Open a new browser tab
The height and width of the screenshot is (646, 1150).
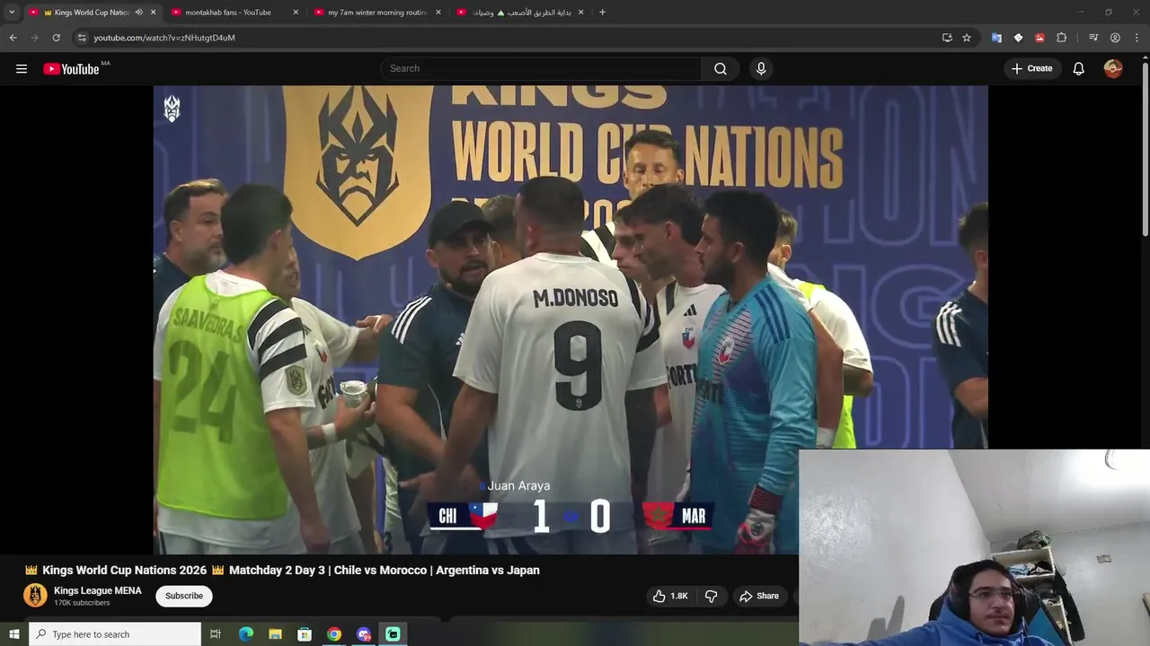coord(602,13)
